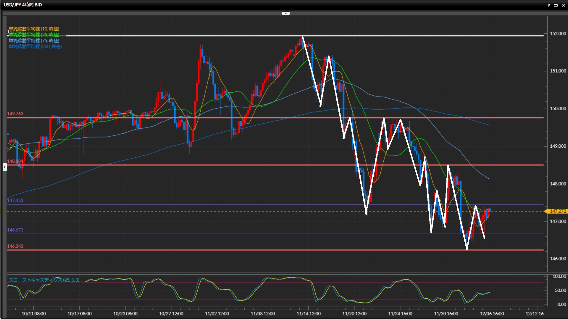
Task: Close the USD/JPY chart window
Action: click(x=563, y=5)
